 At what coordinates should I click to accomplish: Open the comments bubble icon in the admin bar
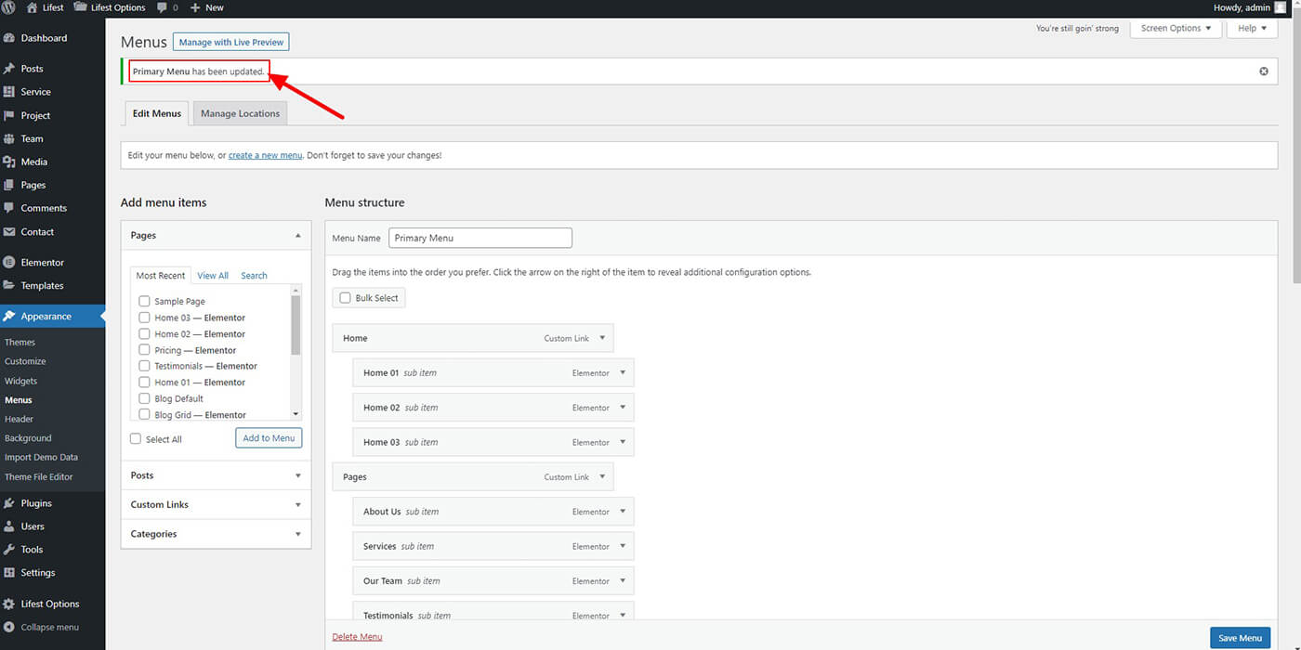coord(163,7)
